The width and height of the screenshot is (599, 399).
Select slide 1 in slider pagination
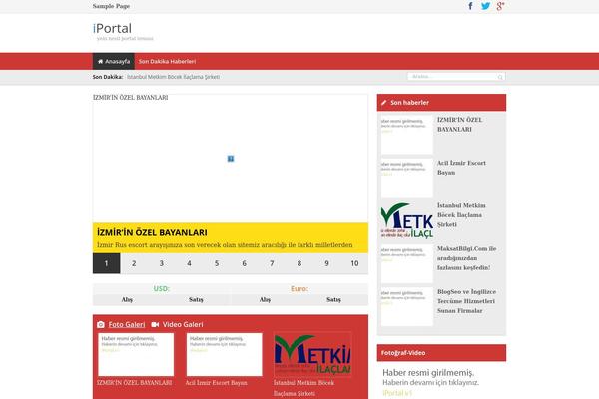coord(106,263)
